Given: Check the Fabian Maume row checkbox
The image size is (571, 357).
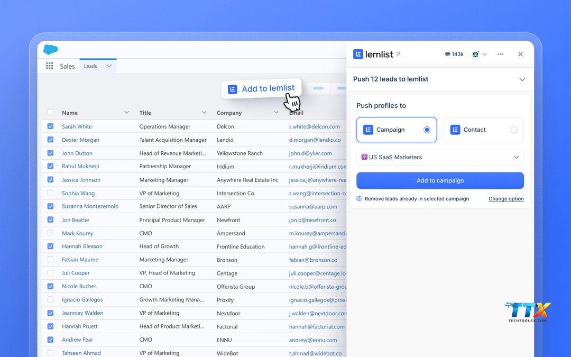Looking at the screenshot, I should coord(50,260).
